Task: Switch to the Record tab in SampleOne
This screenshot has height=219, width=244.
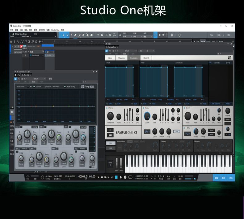Action: (x=146, y=58)
